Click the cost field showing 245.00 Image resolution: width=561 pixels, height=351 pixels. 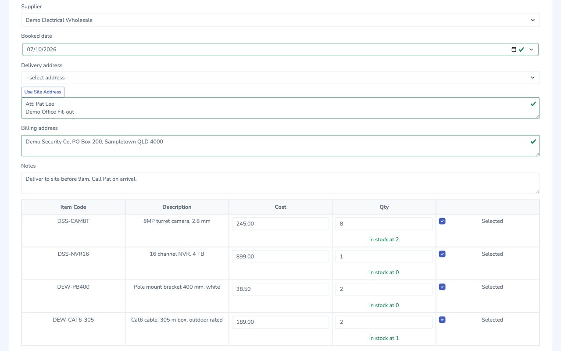tap(280, 224)
